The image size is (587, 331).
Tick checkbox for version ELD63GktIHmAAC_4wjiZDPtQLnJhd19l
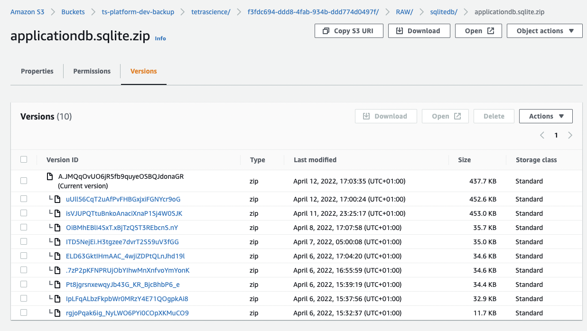point(24,256)
